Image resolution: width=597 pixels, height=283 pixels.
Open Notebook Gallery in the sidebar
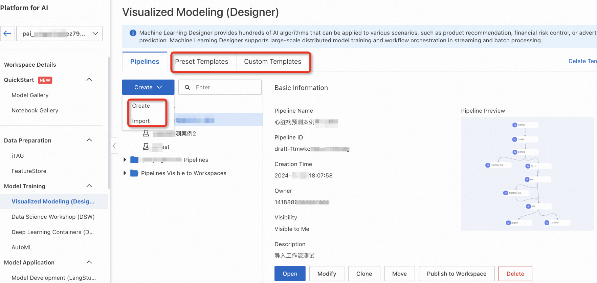[35, 110]
